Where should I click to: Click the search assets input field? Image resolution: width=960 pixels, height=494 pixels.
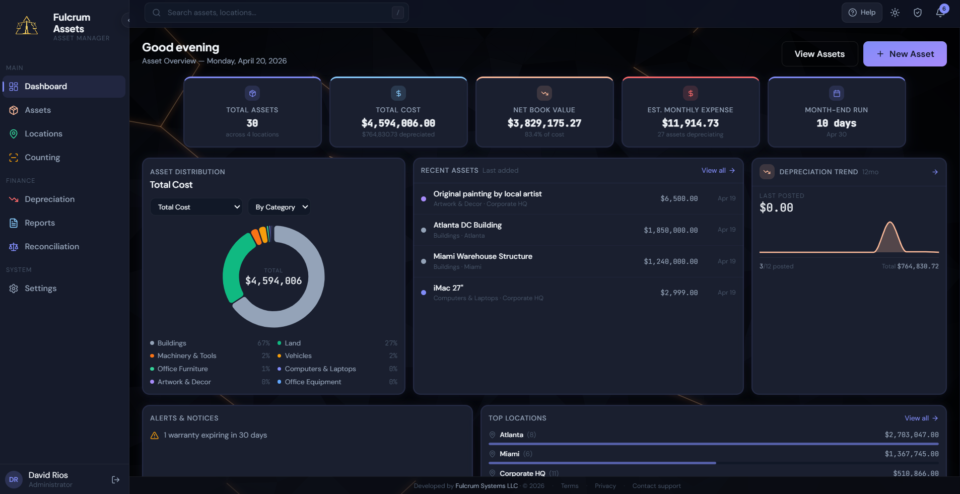click(x=276, y=13)
